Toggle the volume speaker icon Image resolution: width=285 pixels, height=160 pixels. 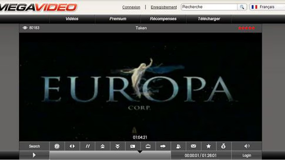247,146
